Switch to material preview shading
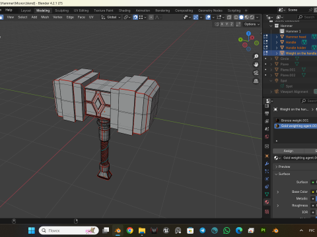Viewport: 317px width, 237px height. click(x=247, y=17)
